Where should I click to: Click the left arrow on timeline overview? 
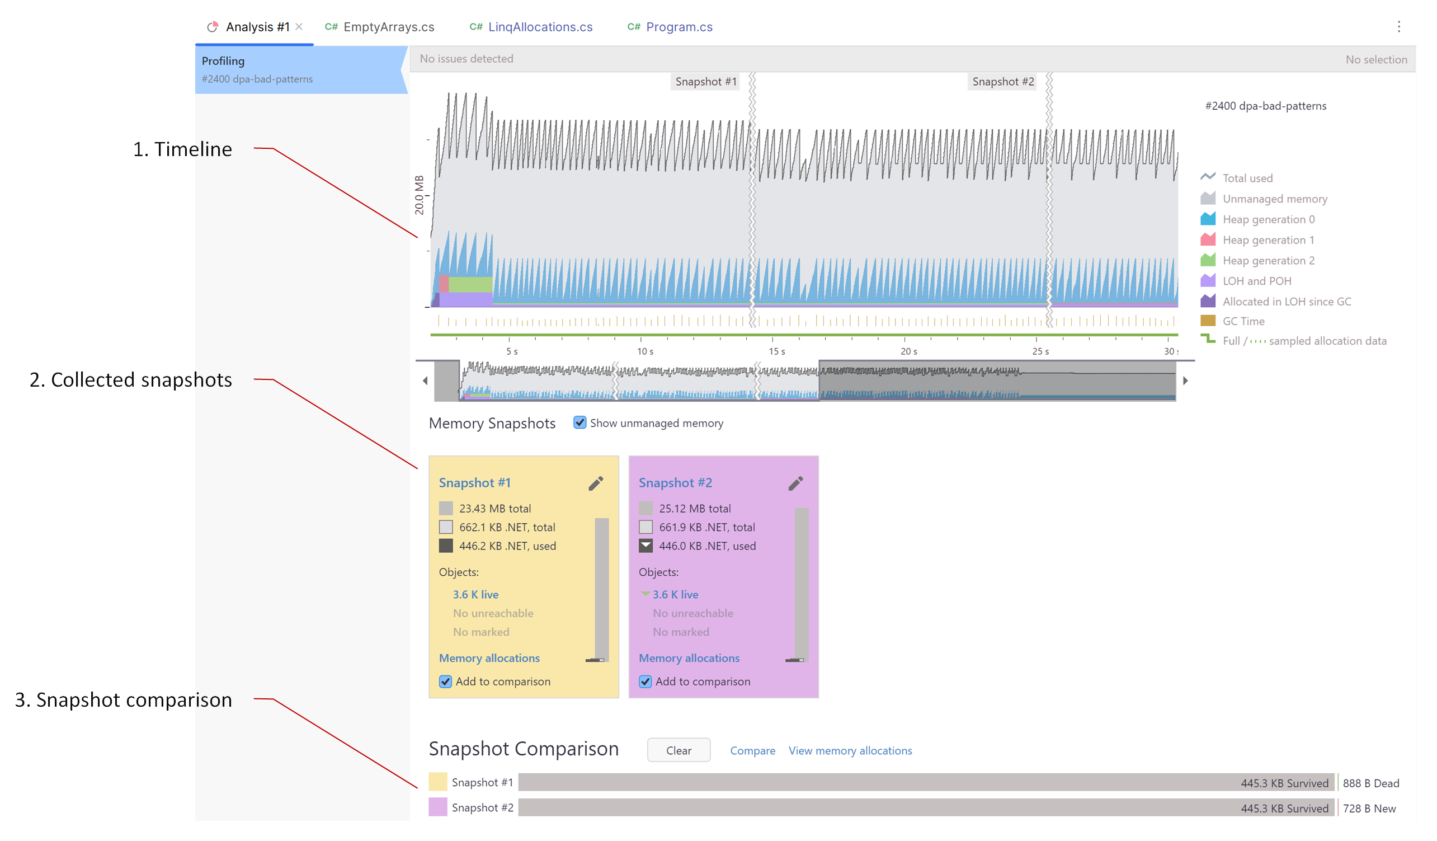[426, 381]
